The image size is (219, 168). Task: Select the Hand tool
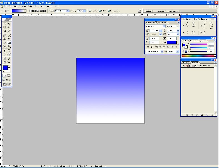(4, 62)
